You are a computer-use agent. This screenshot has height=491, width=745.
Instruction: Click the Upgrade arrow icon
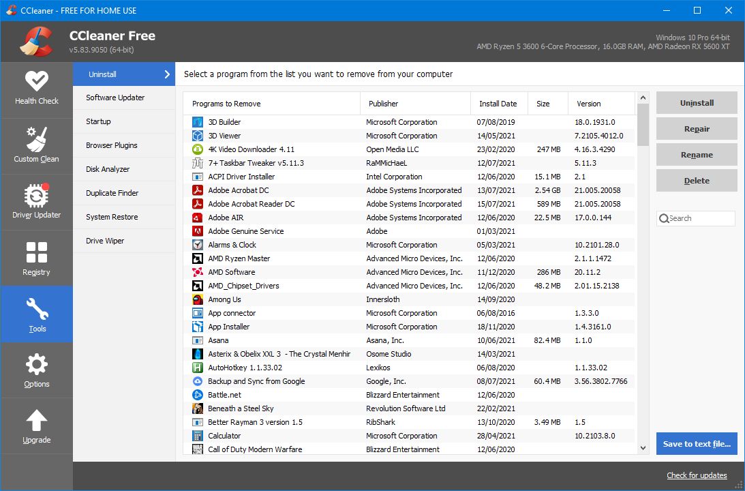pos(37,420)
